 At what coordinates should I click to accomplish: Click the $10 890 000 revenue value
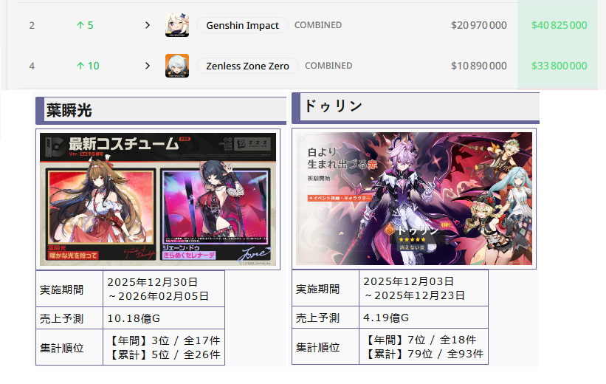point(479,66)
